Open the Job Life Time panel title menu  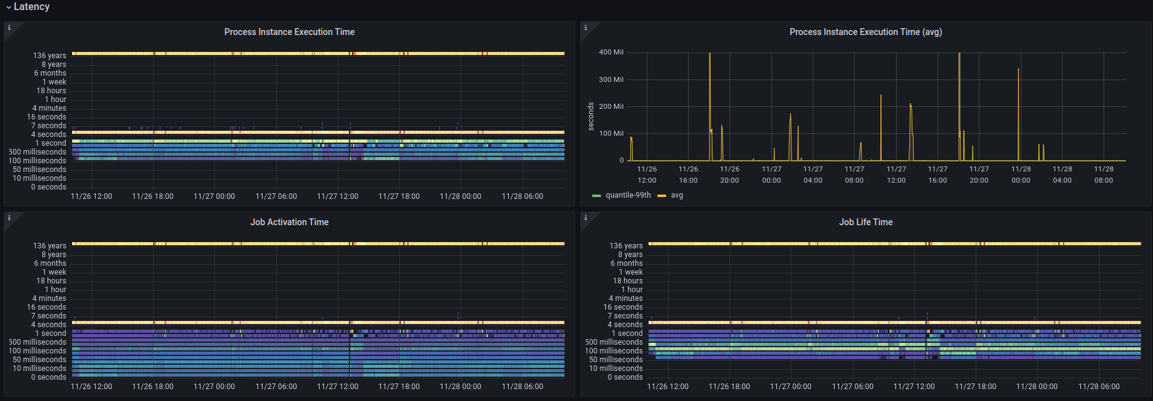(866, 222)
